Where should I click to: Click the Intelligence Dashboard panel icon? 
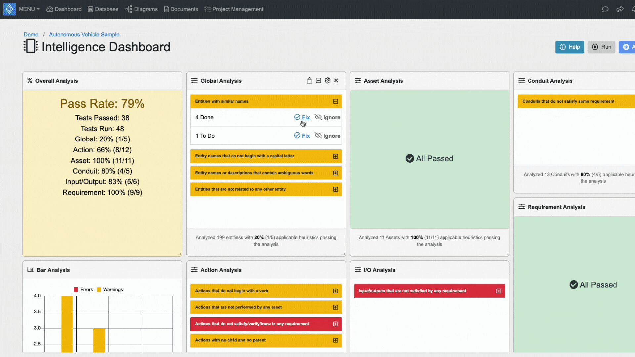point(30,47)
